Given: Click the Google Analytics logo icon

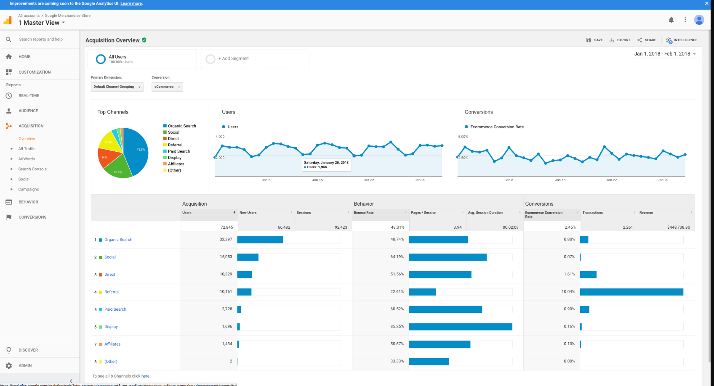Looking at the screenshot, I should click(8, 20).
